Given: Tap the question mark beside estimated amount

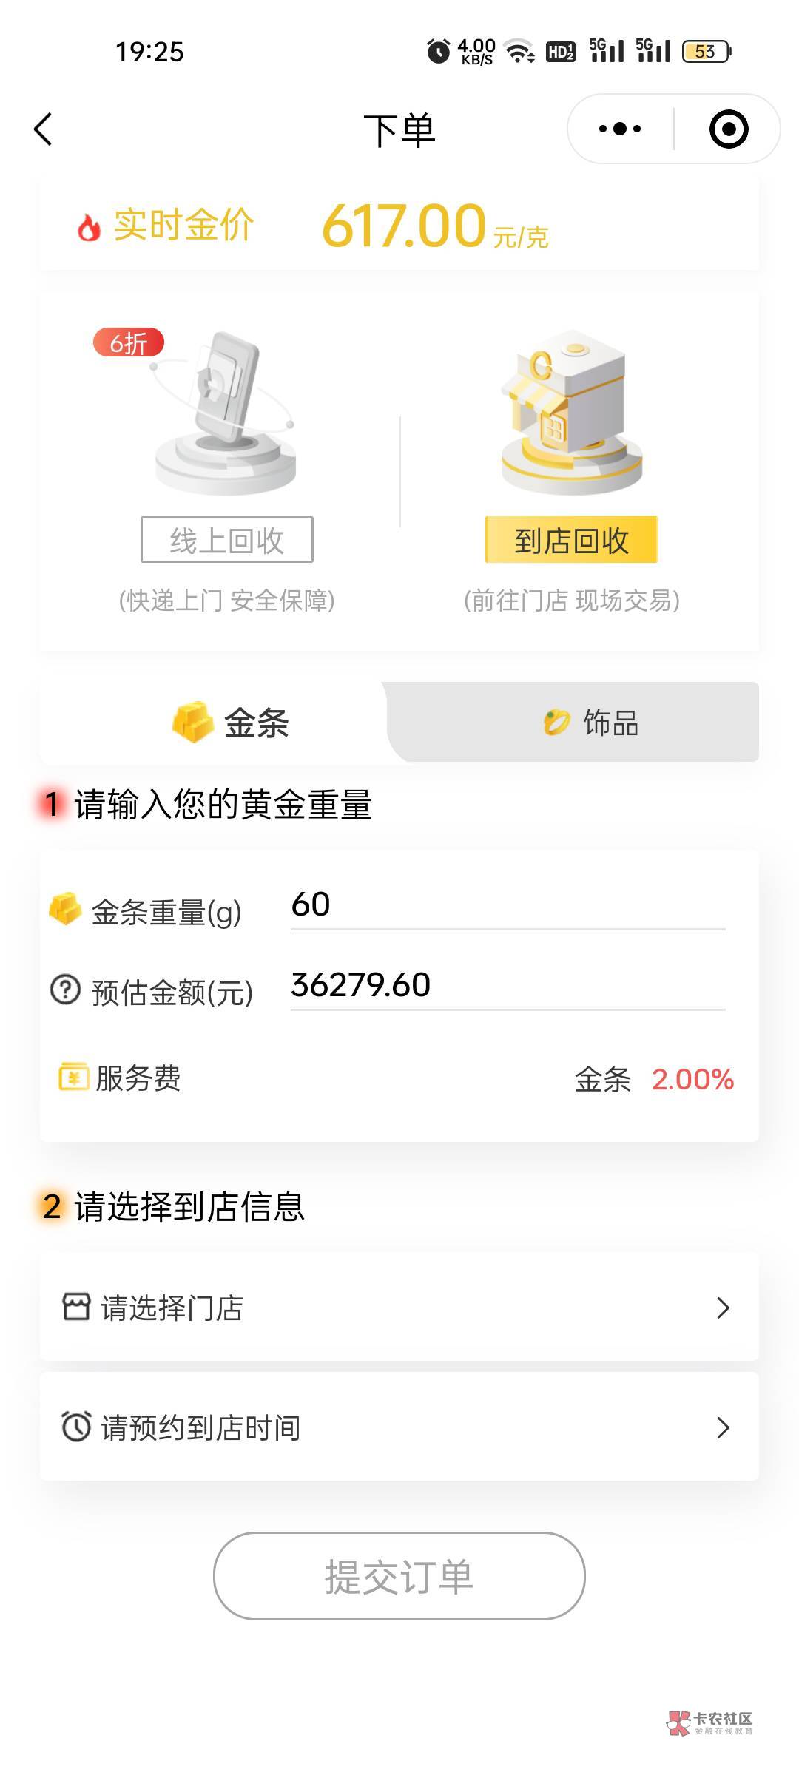Looking at the screenshot, I should 65,990.
